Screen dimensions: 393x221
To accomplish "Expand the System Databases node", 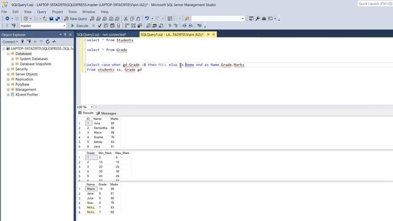I will [12, 59].
